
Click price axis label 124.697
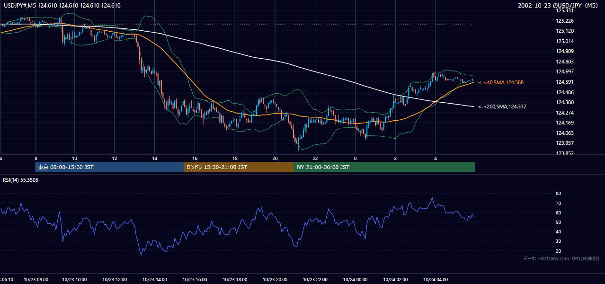coord(565,71)
